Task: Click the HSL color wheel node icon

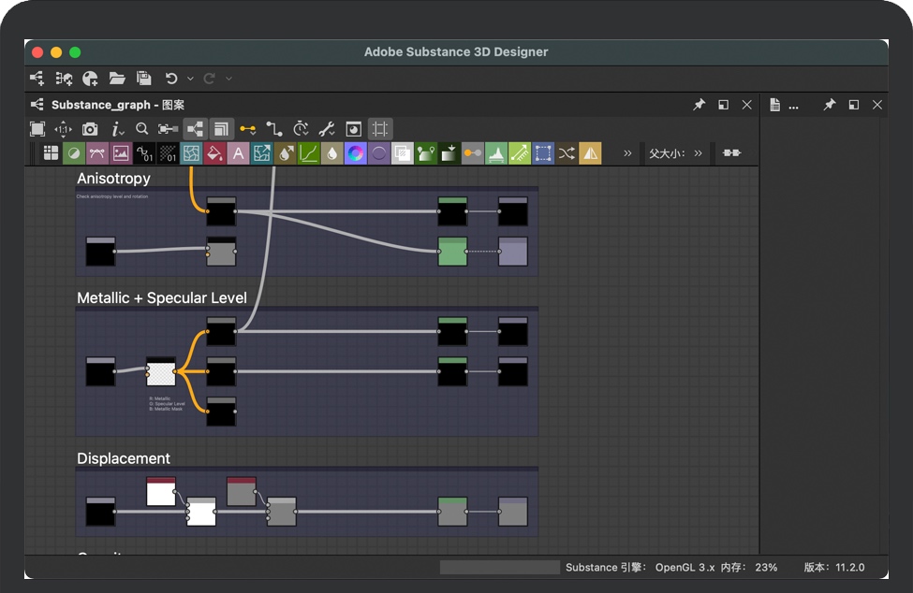Action: [355, 153]
